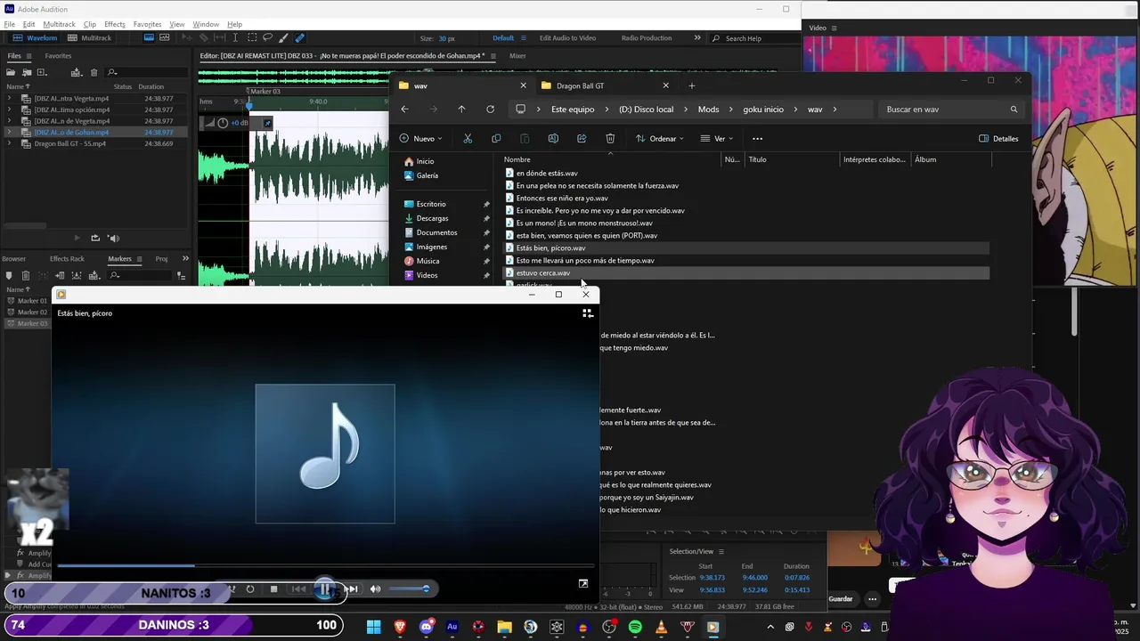Click the Share icon in Explorer toolbar

click(x=582, y=139)
